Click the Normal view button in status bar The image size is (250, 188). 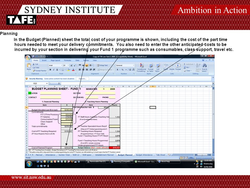(182, 158)
